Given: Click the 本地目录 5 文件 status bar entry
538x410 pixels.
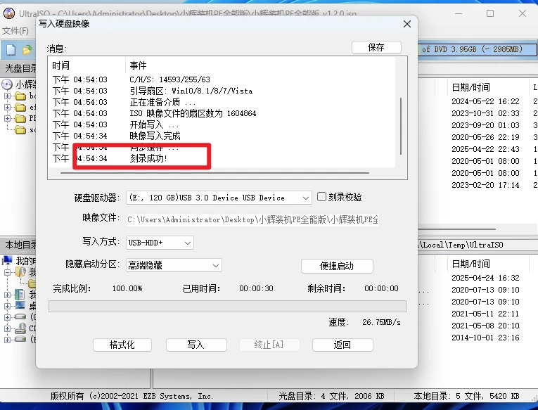Looking at the screenshot, I should [466, 396].
